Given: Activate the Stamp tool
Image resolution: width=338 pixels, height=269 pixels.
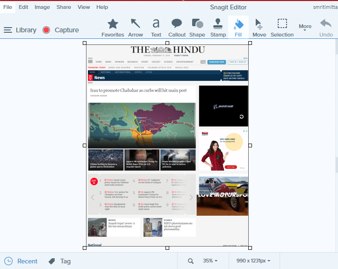Looking at the screenshot, I should (x=218, y=28).
